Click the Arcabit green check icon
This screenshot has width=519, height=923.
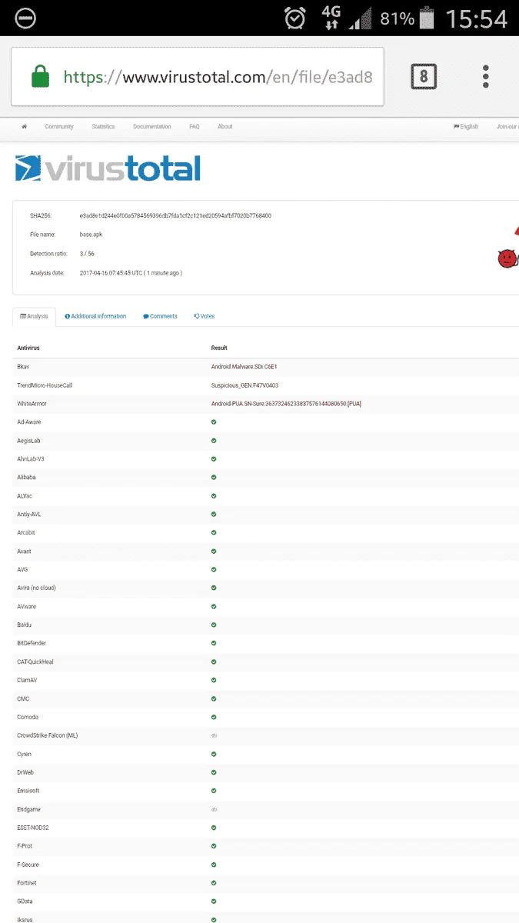[214, 532]
